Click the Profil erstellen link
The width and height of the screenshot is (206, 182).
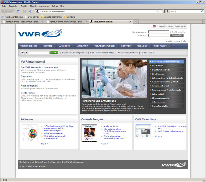coord(179,32)
